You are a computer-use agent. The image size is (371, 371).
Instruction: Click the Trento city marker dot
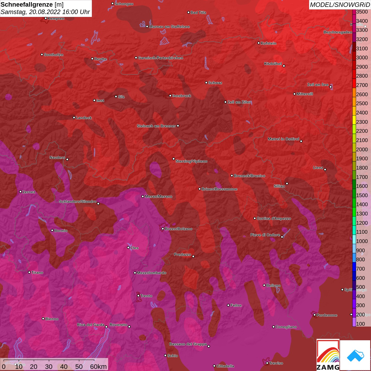pos(138,296)
